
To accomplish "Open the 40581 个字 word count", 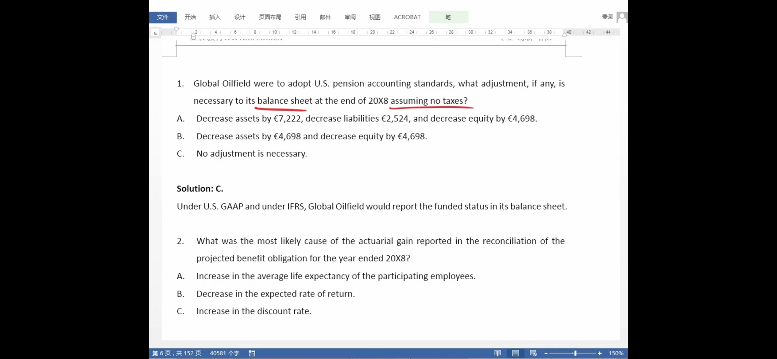I will tap(224, 353).
